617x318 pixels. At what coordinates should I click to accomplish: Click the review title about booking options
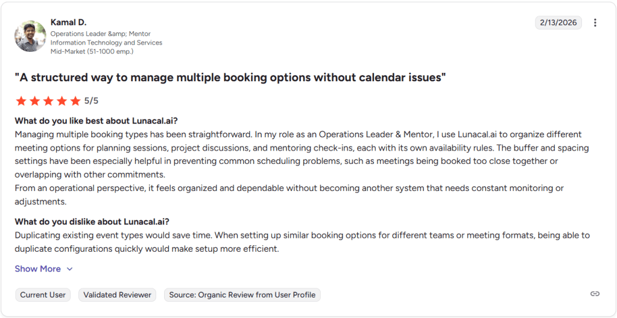pos(230,78)
